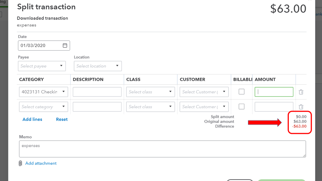322x181 pixels.
Task: Expand the Payee dropdown
Action: tap(61, 66)
